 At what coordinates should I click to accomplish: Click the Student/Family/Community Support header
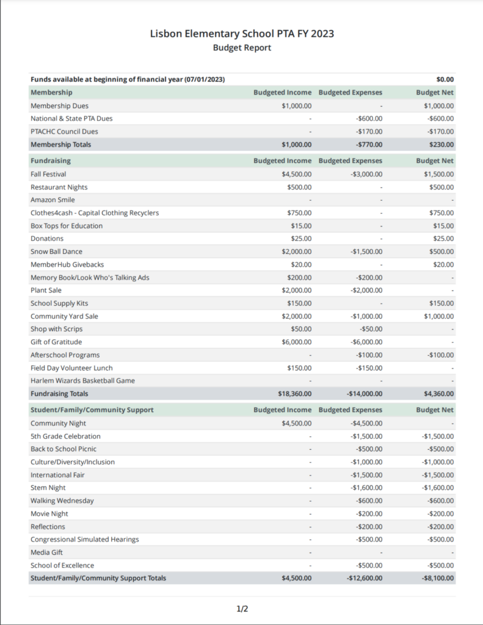click(x=92, y=410)
